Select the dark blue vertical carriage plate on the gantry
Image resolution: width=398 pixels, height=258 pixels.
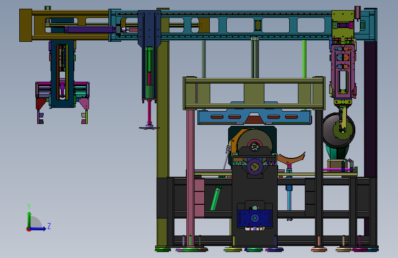click(x=149, y=29)
